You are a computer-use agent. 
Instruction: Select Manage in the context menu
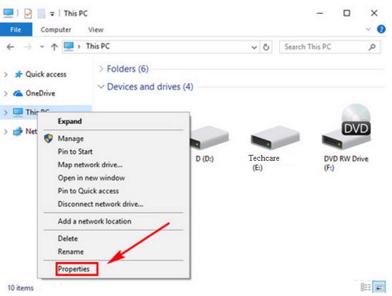point(71,139)
